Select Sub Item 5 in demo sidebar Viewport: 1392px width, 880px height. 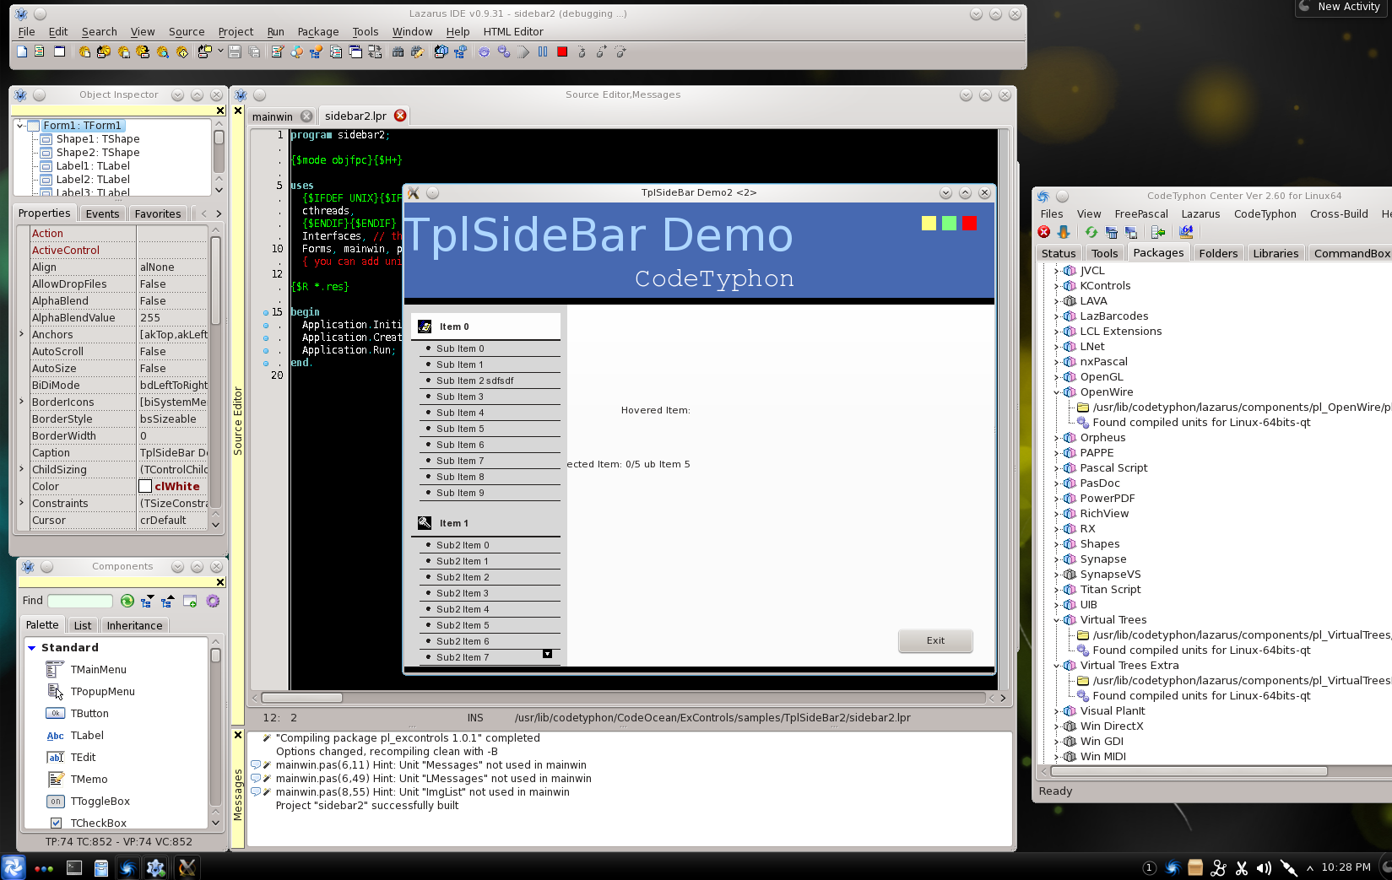[x=490, y=429]
